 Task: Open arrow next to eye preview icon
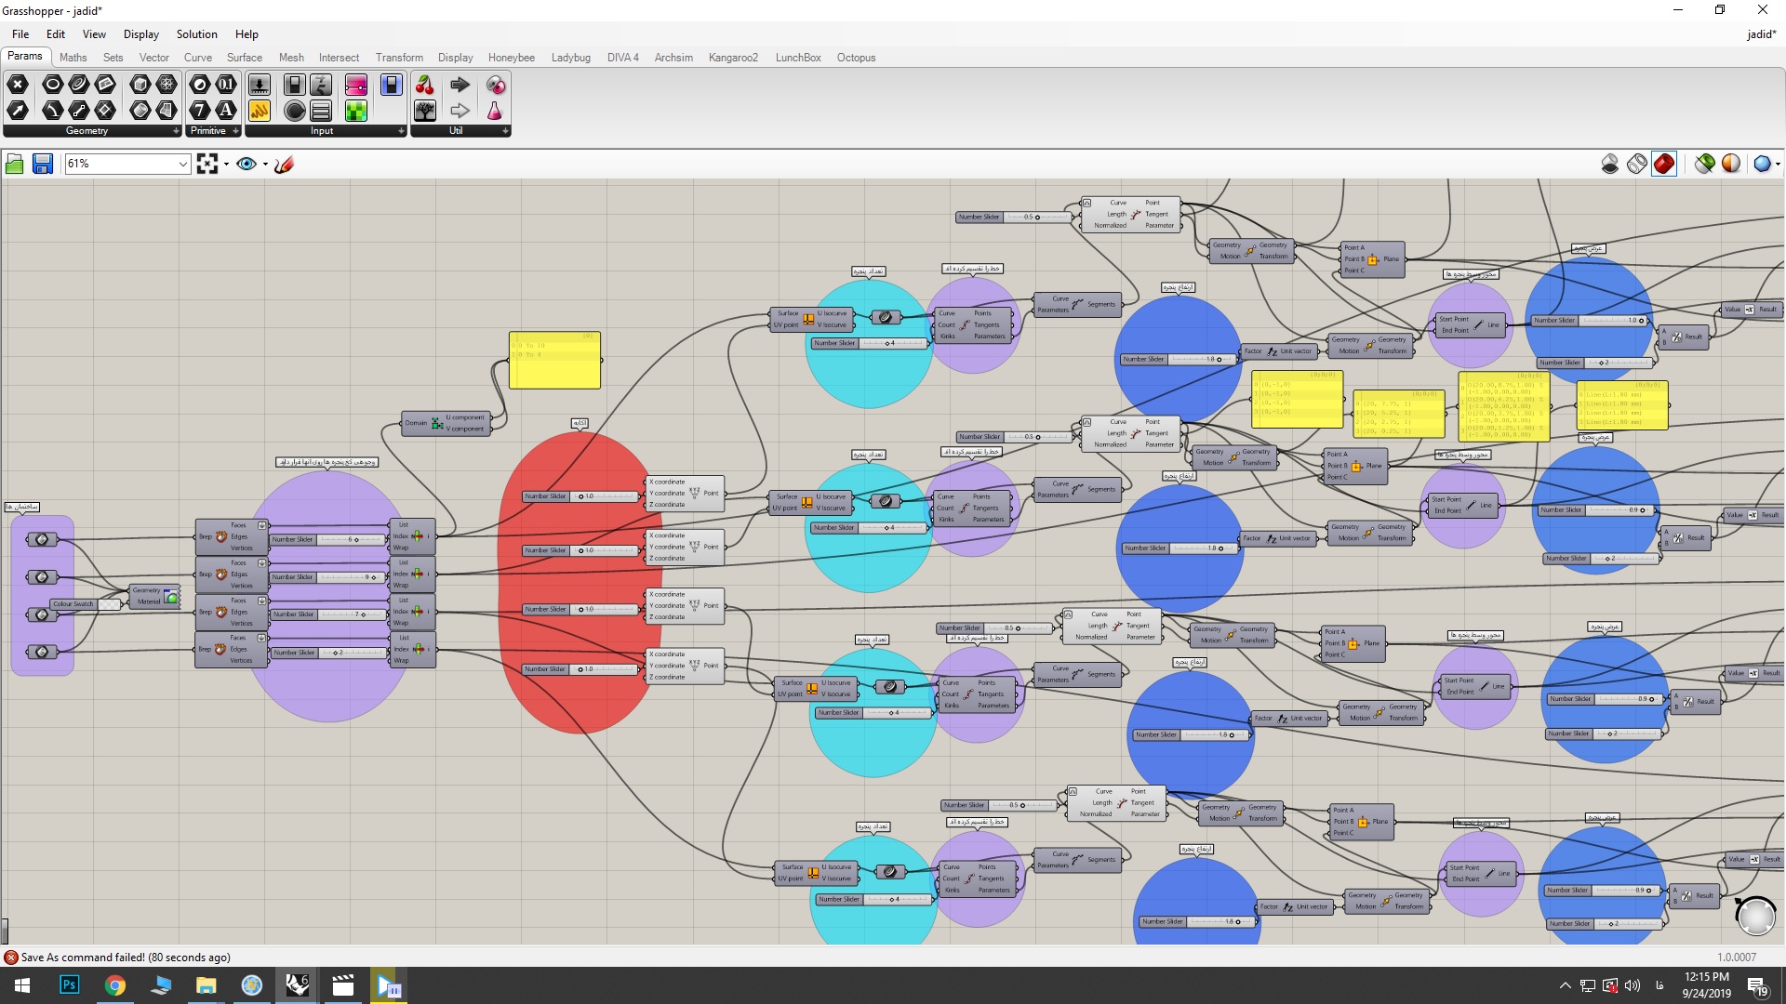[x=265, y=165]
